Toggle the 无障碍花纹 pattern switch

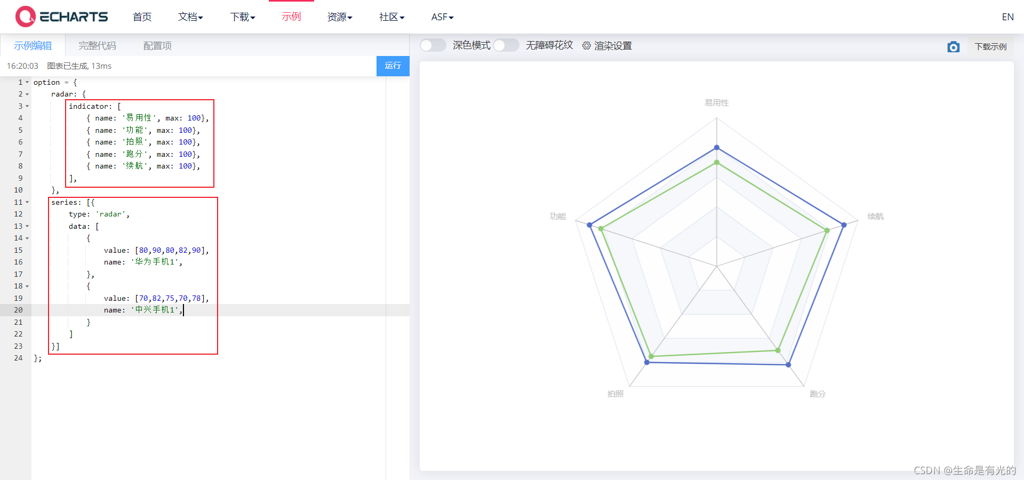tap(506, 45)
